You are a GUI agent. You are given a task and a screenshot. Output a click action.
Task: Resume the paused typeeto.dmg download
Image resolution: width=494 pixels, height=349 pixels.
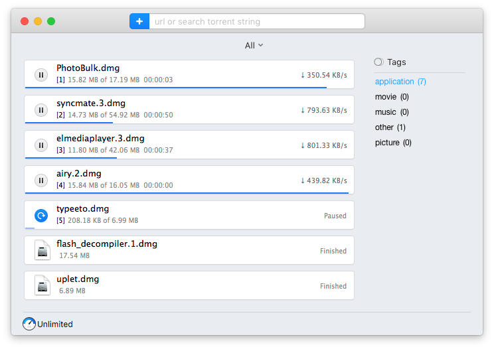tap(41, 216)
